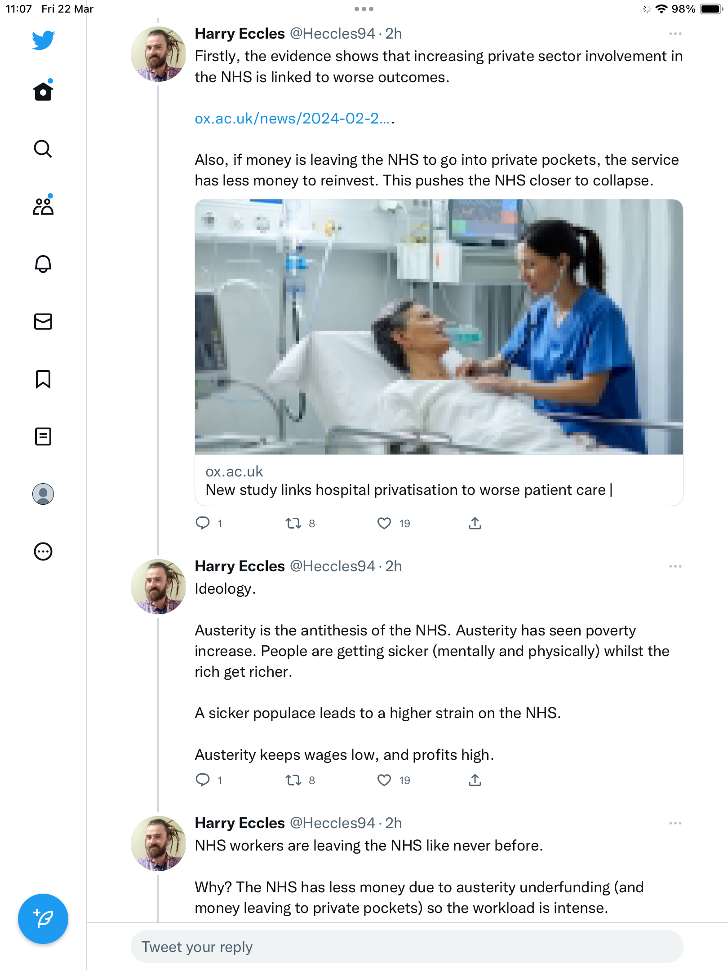The height and width of the screenshot is (970, 728).
Task: Open more options on first Harry Eccles tweet
Action: [675, 34]
